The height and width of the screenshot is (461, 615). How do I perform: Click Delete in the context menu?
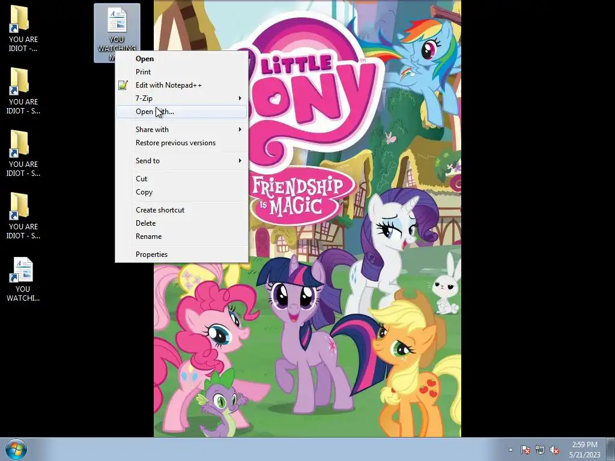[181, 223]
